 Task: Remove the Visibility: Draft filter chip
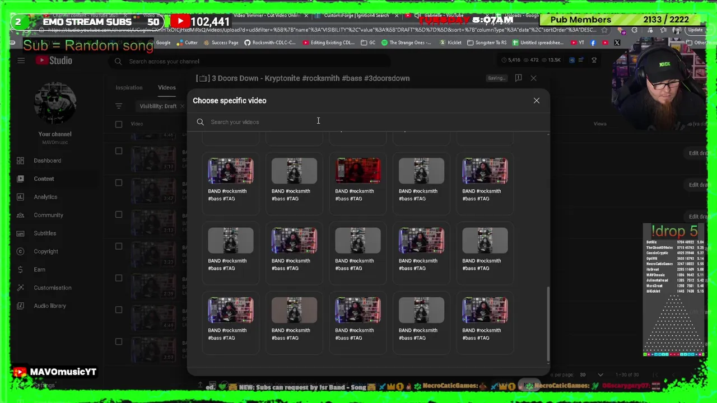(183, 106)
